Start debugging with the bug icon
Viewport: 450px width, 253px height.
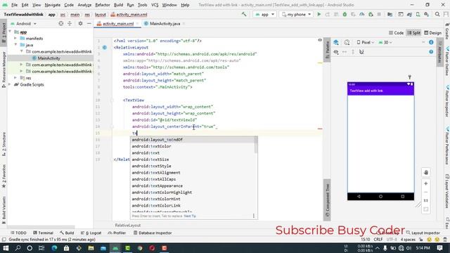[x=345, y=14]
